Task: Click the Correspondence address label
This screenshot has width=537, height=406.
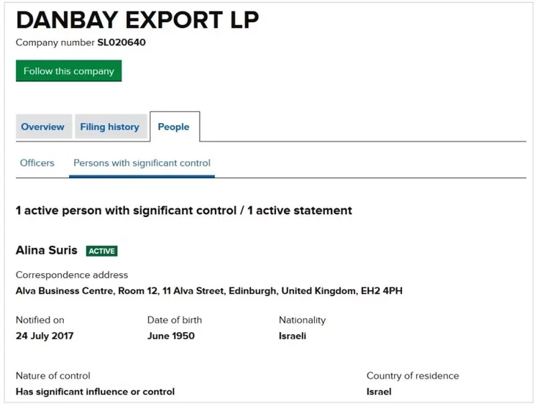Action: pyautogui.click(x=72, y=275)
